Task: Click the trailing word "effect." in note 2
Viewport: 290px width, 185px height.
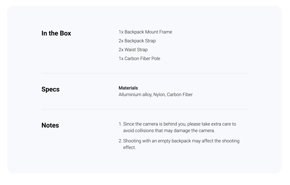Action: click(130, 148)
